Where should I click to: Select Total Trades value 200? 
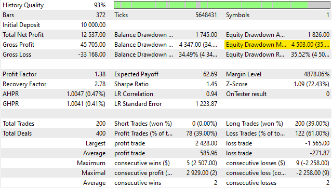point(101,124)
